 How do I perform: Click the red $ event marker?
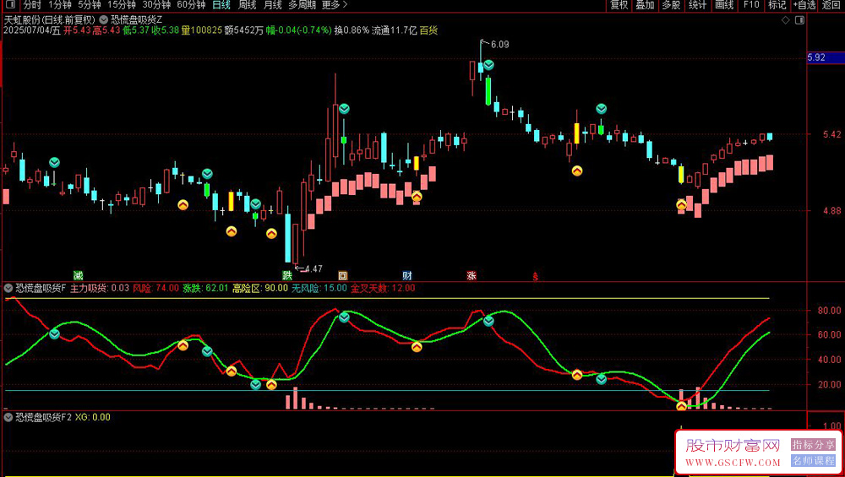(x=536, y=276)
